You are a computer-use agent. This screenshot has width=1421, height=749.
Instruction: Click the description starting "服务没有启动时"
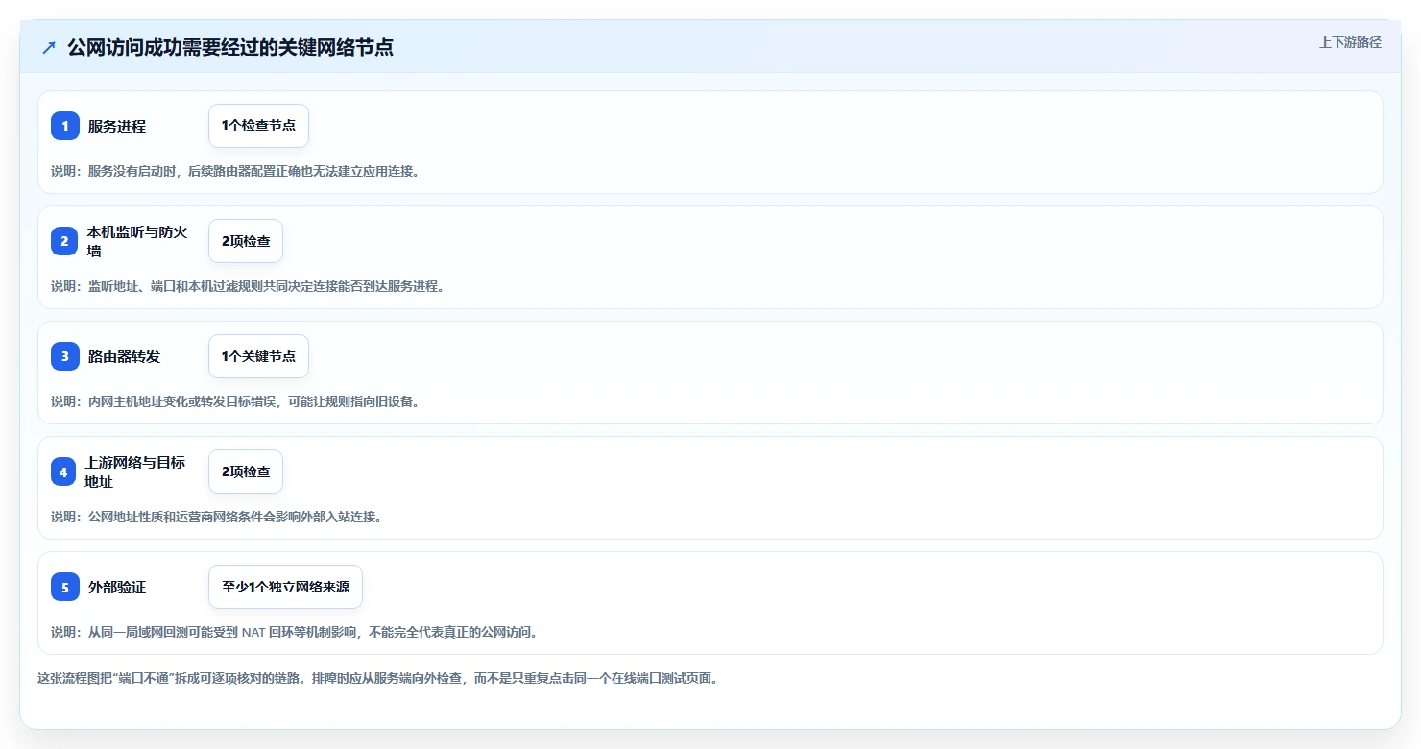coord(235,171)
